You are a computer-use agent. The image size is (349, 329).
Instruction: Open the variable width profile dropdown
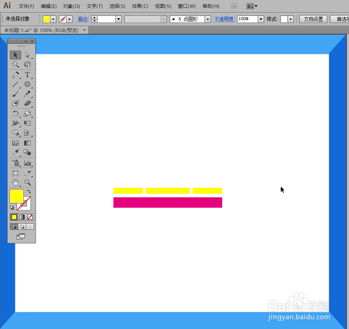click(x=164, y=19)
